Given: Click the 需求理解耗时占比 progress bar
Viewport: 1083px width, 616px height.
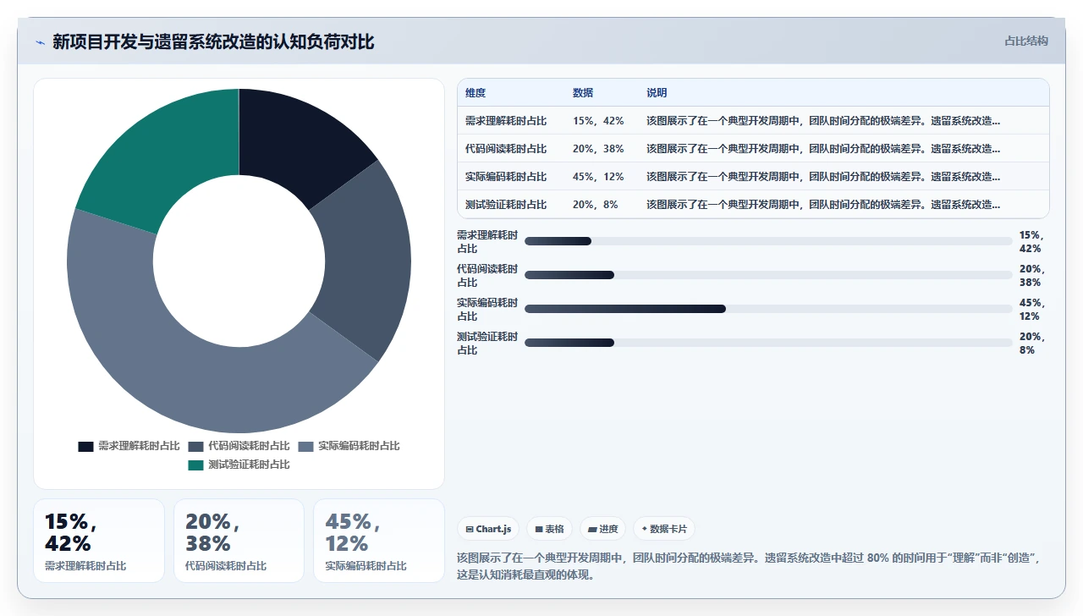Looking at the screenshot, I should click(x=768, y=241).
